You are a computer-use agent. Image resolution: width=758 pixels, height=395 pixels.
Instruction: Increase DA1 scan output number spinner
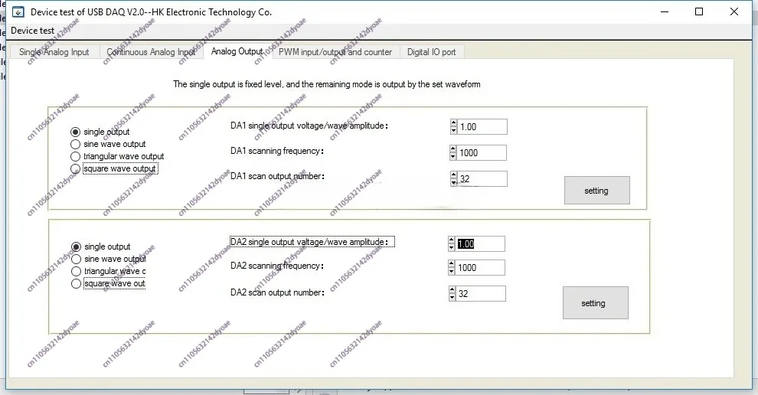click(x=453, y=175)
